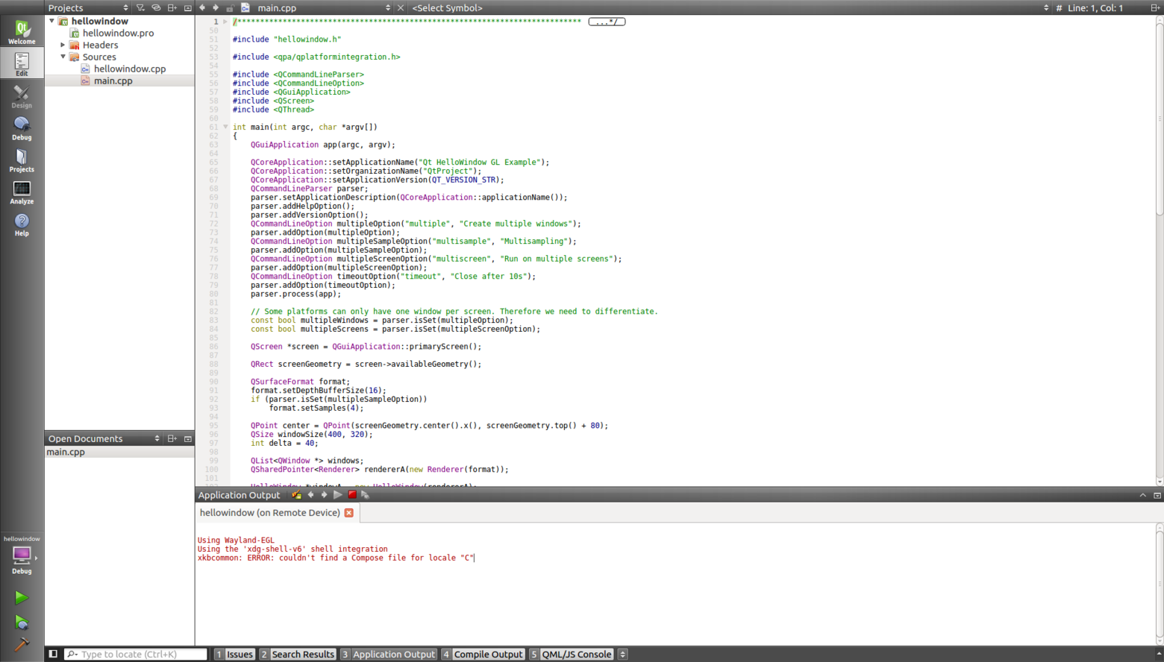Image resolution: width=1164 pixels, height=662 pixels.
Task: Synchronize Projects tree with the current document
Action: pyautogui.click(x=156, y=7)
